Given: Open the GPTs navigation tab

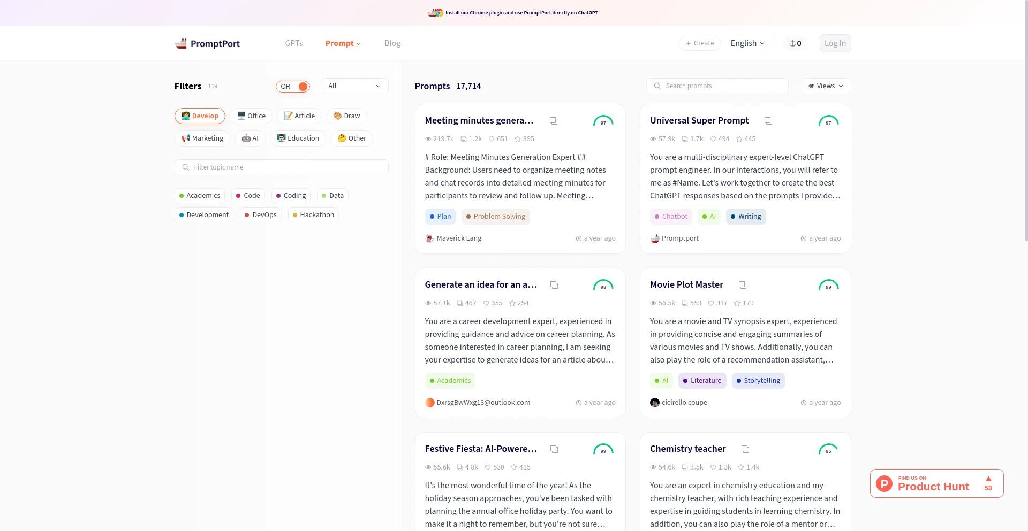Looking at the screenshot, I should tap(294, 43).
